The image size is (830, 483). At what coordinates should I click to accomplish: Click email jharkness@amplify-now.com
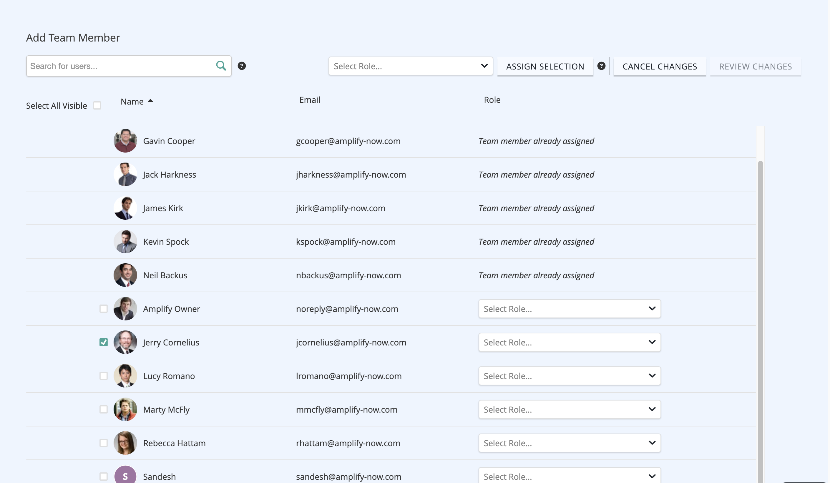tap(351, 175)
